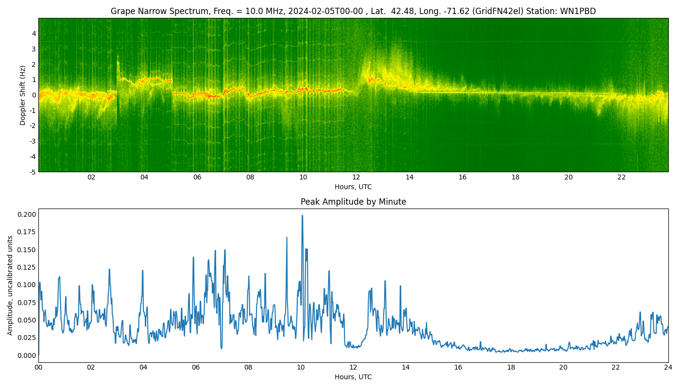The height and width of the screenshot is (388, 680).
Task: Click the 24 hour tick on amplitude axis
Action: tap(668, 368)
